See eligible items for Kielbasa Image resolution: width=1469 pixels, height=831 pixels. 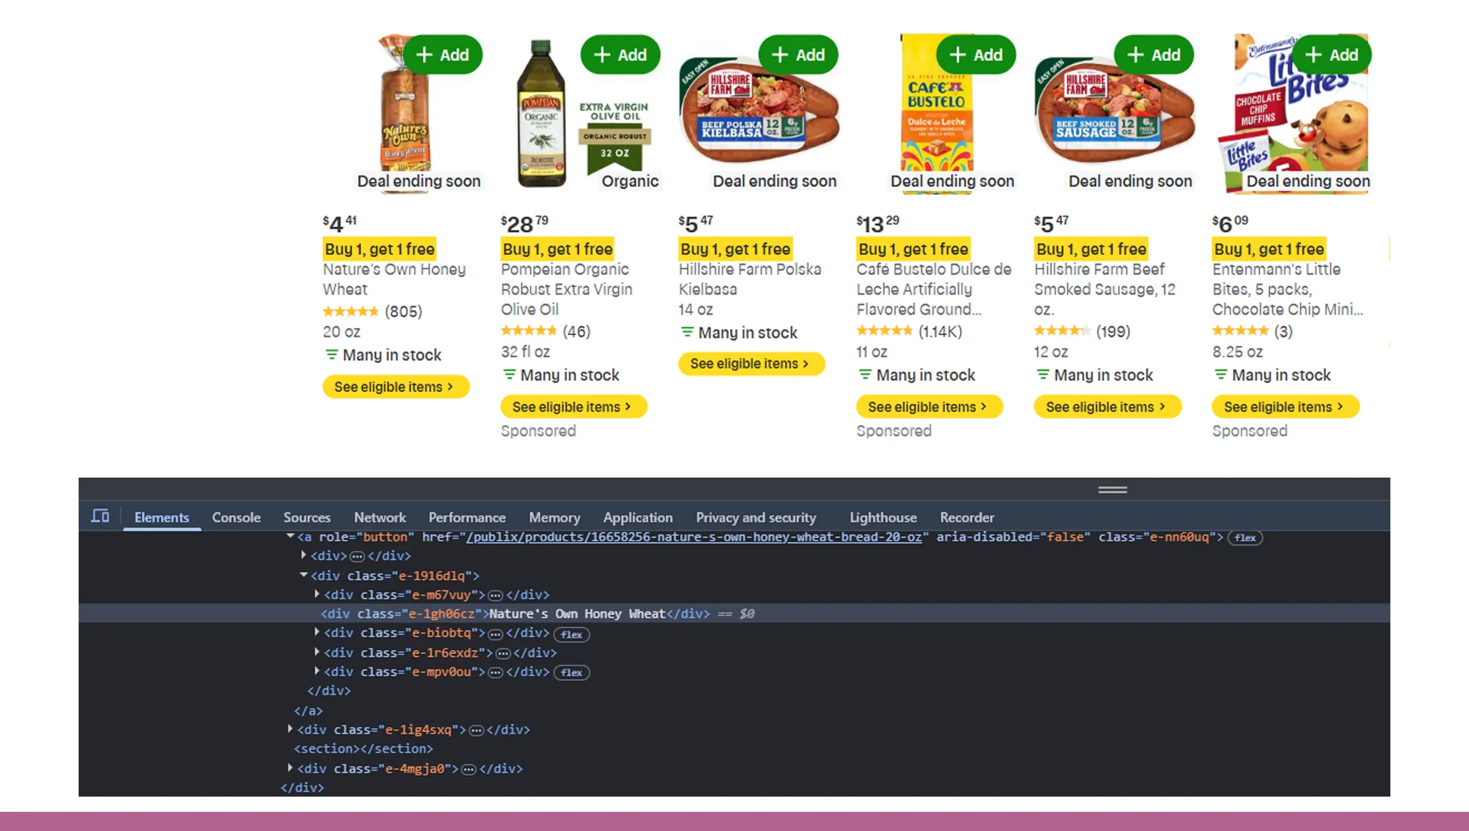coord(751,364)
